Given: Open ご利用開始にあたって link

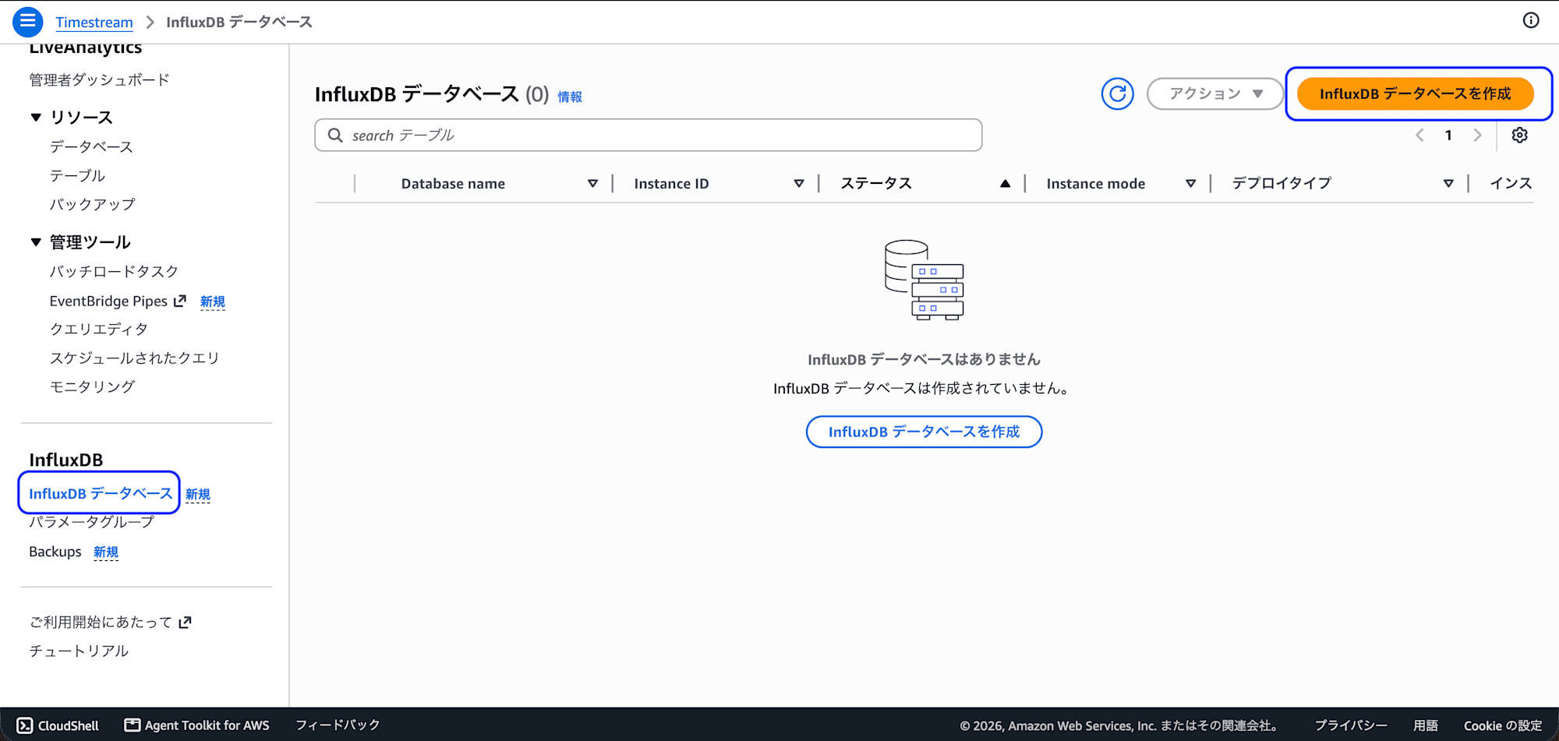Looking at the screenshot, I should click(101, 623).
